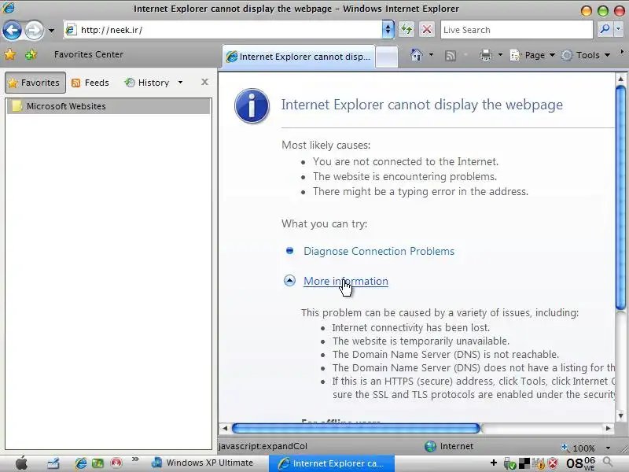
Task: Click the Diagnose Connection Problems bullet icon
Action: [289, 251]
